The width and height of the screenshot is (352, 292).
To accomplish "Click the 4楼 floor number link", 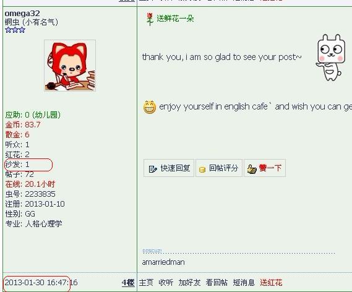I will coord(128,283).
